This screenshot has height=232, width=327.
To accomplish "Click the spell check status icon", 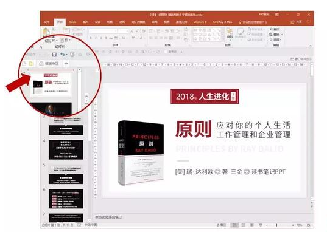I will pos(79,225).
